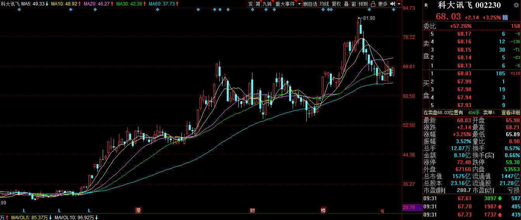This screenshot has height=220, width=521.
Task: Select sell level 5 price 68.17
Action: point(464,34)
